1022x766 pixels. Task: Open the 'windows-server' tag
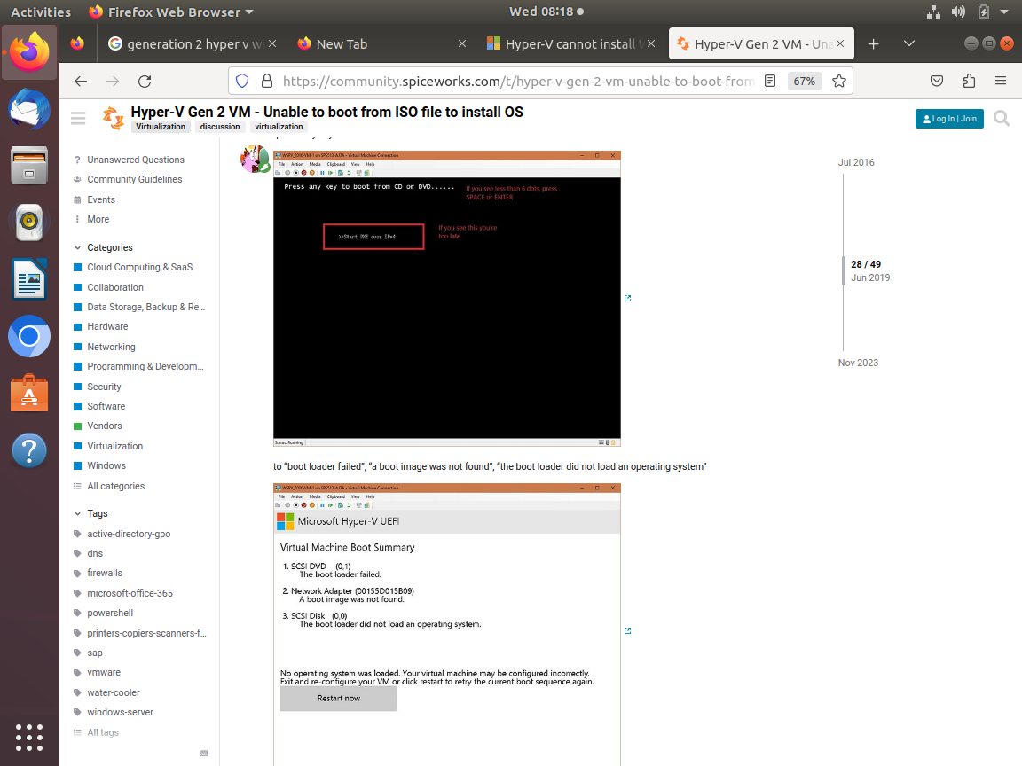[x=121, y=712]
